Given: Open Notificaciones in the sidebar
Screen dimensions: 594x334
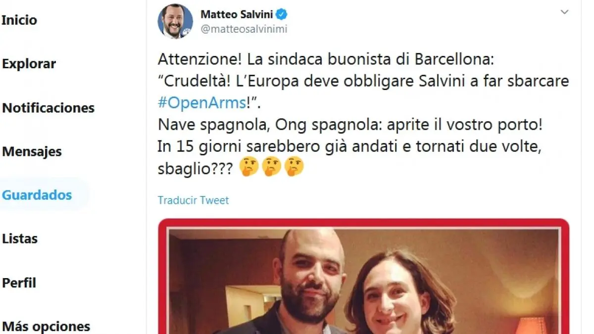Looking at the screenshot, I should click(49, 108).
